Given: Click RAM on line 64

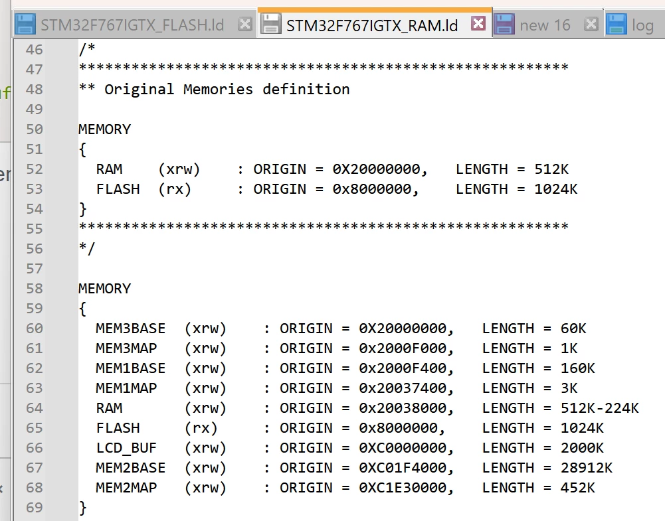Looking at the screenshot, I should click(x=109, y=408).
